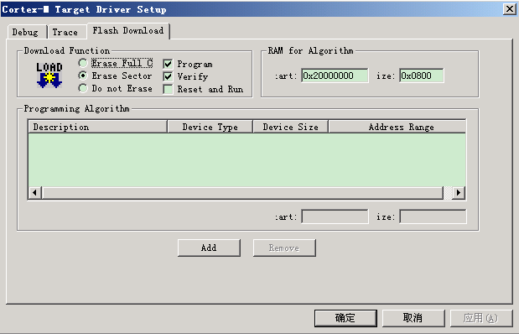The image size is (519, 334).
Task: Select the Erase Sector radio button
Action: tap(83, 76)
